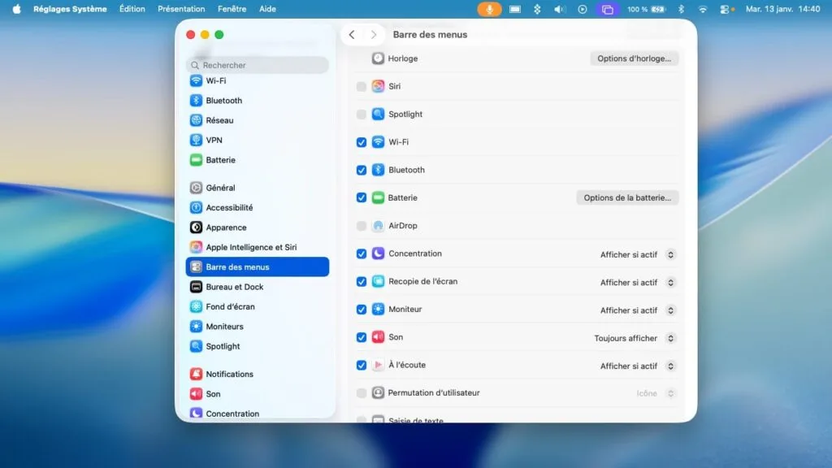Screen dimensions: 832x468
Task: Uncheck the Wi-Fi menu bar checkbox
Action: (362, 141)
